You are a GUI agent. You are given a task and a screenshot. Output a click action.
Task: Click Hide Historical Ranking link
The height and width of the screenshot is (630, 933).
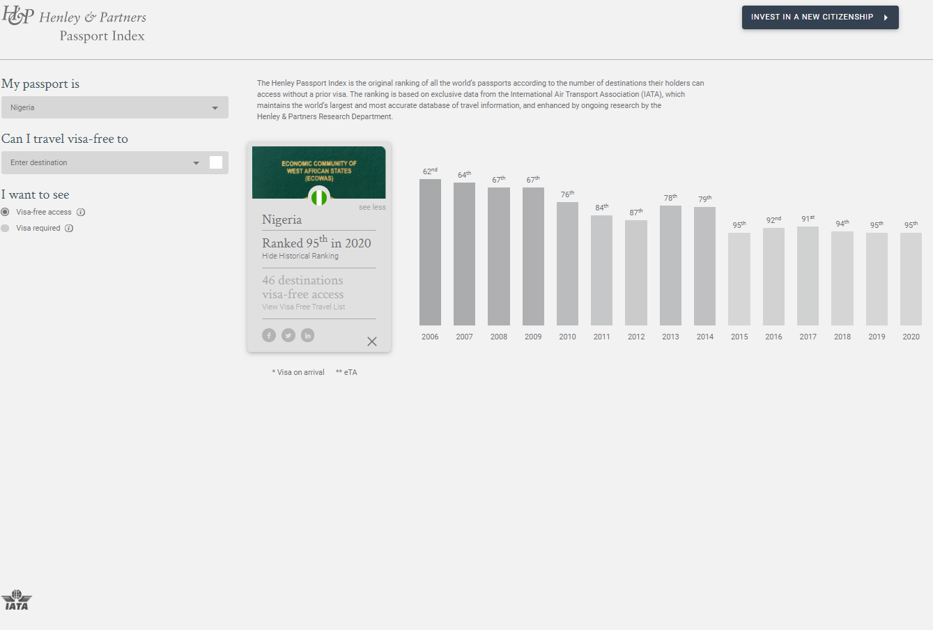300,256
